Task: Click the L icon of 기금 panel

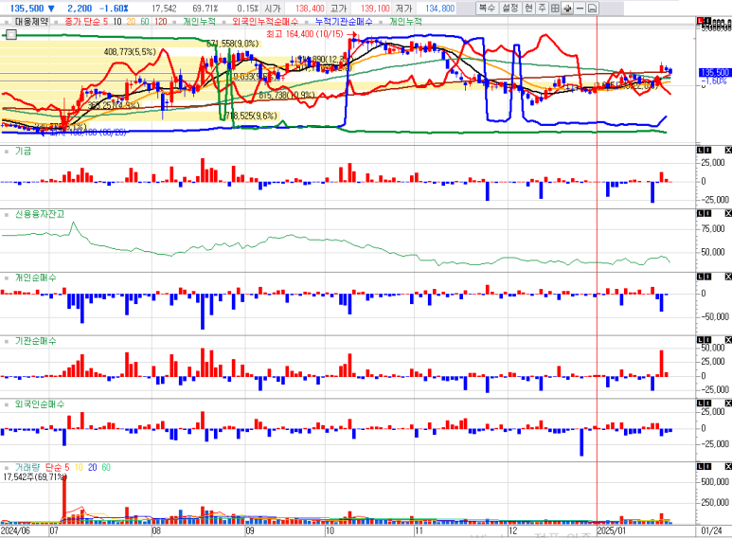Action: tap(701, 150)
